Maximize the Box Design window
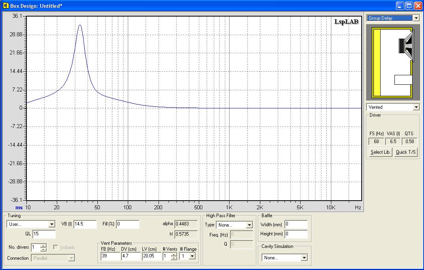The width and height of the screenshot is (424, 270). coord(409,6)
